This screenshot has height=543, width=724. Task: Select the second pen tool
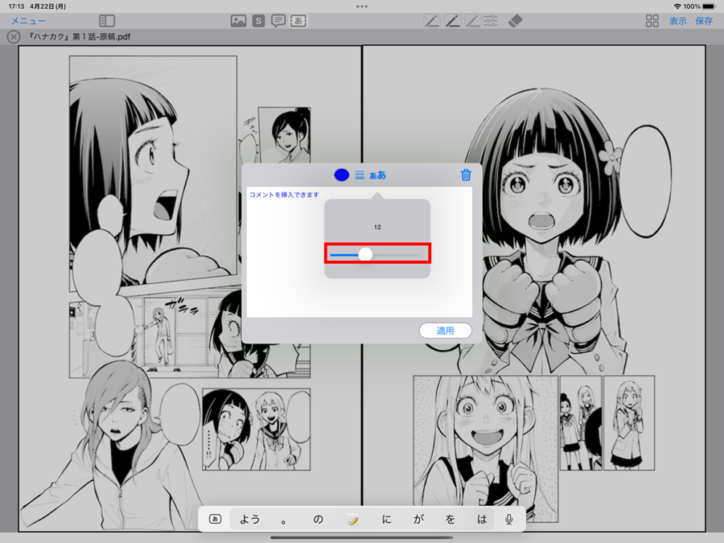click(452, 21)
